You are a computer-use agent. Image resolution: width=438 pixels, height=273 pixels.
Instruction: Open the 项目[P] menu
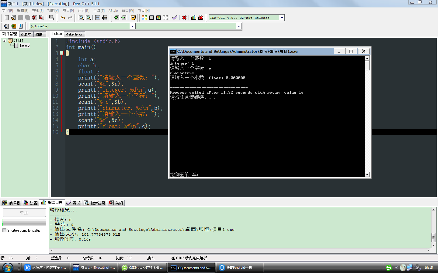click(68, 11)
